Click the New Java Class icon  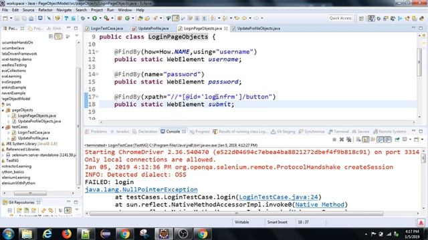click(x=128, y=18)
